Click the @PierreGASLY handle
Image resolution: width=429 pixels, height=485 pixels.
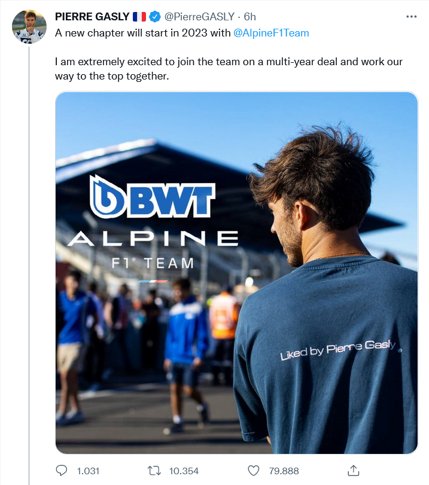pos(199,17)
